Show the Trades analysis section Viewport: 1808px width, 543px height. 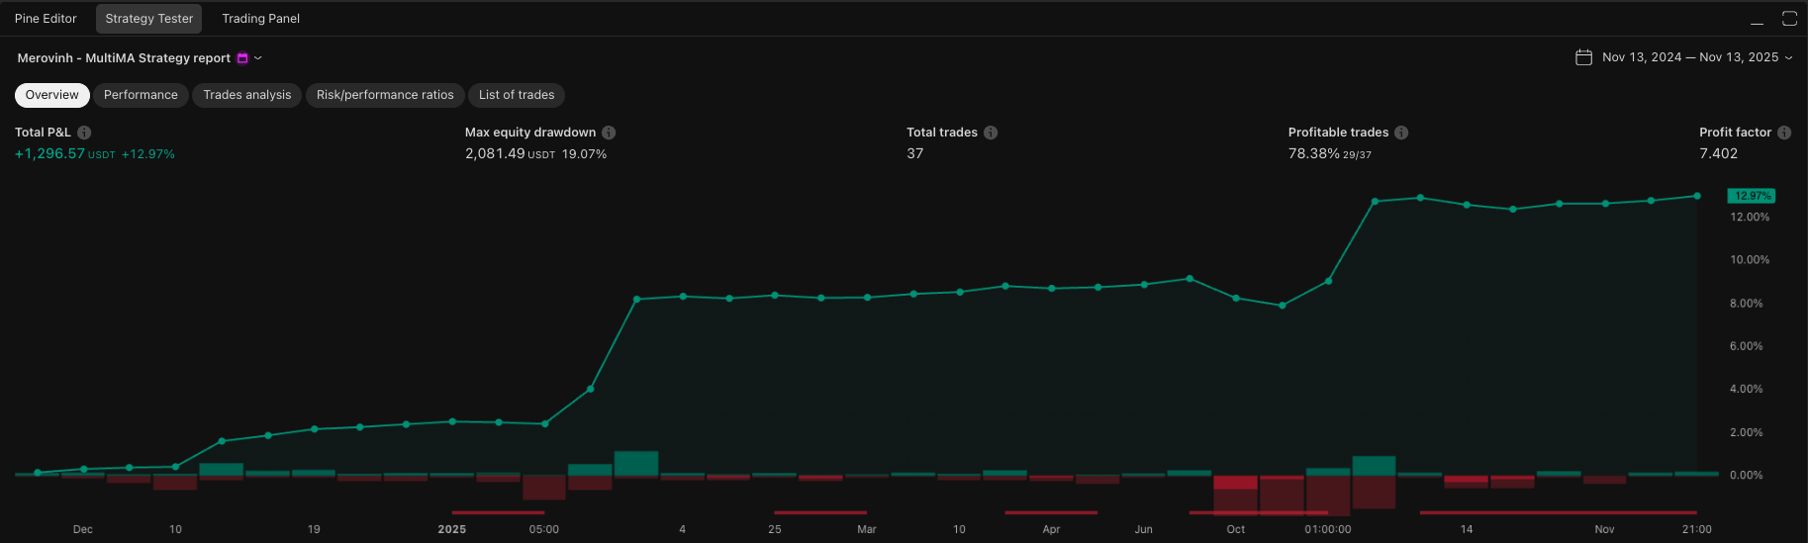(247, 95)
